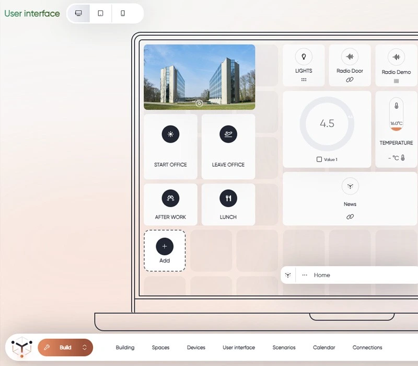Open the LIGHTS grid dots expander
The width and height of the screenshot is (418, 366).
304,79
